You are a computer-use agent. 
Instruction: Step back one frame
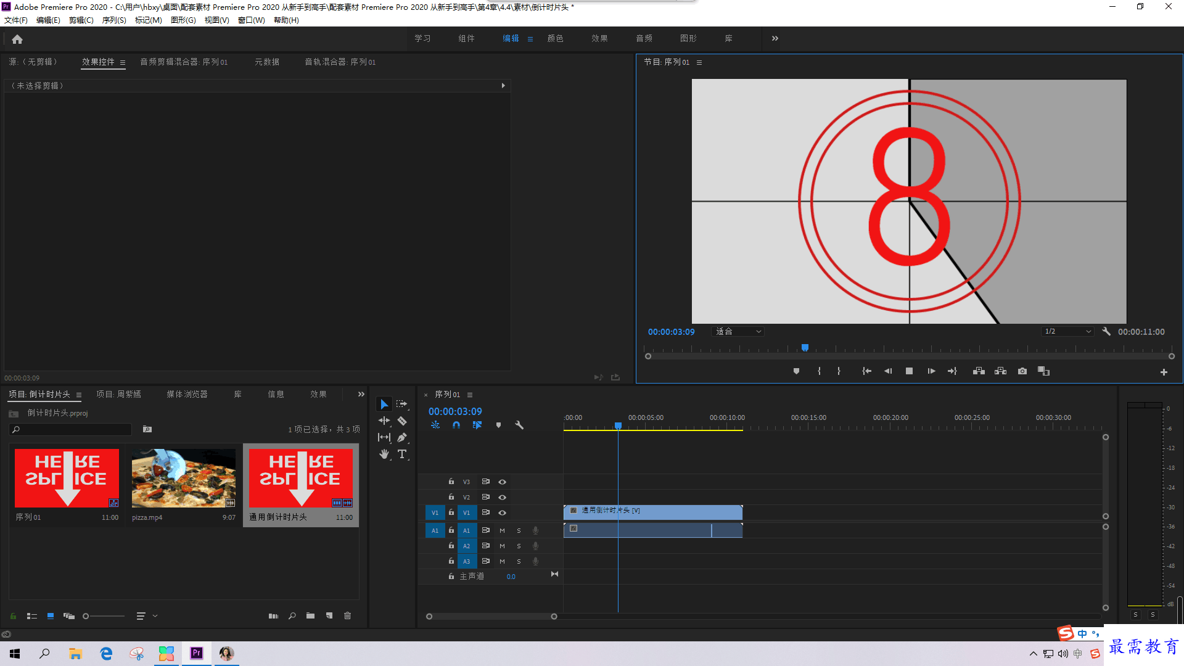[x=888, y=371]
